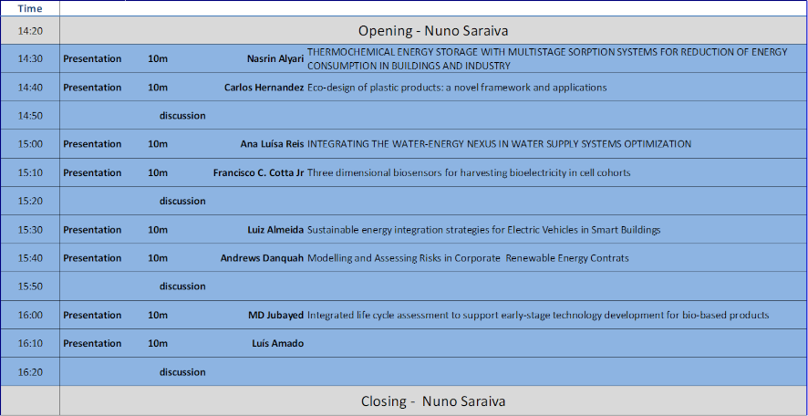Screen dimensions: 808x416
Task: Select the Eco-design of plastic products title
Action: (457, 88)
